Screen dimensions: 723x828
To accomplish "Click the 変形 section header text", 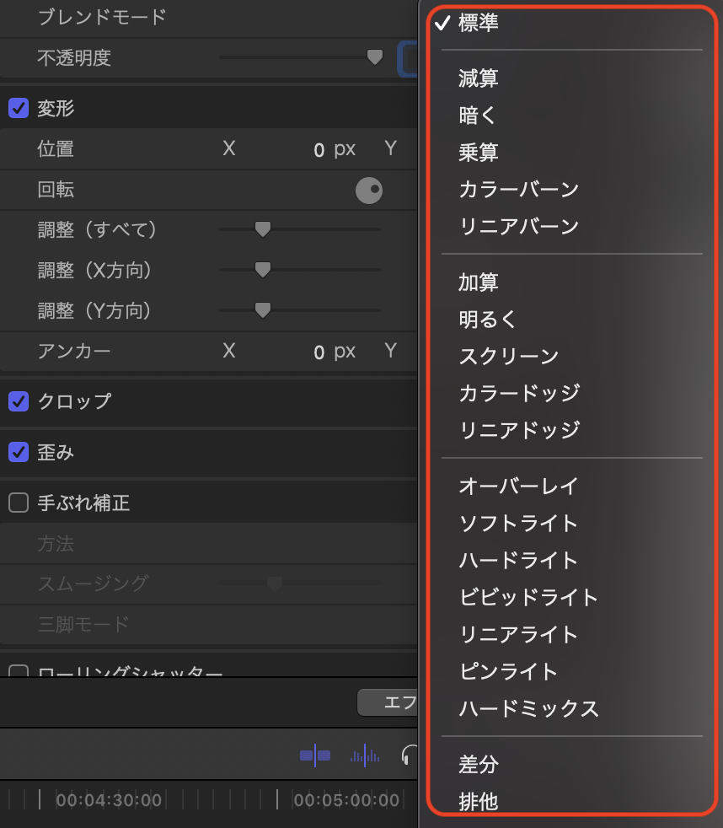I will 56,108.
